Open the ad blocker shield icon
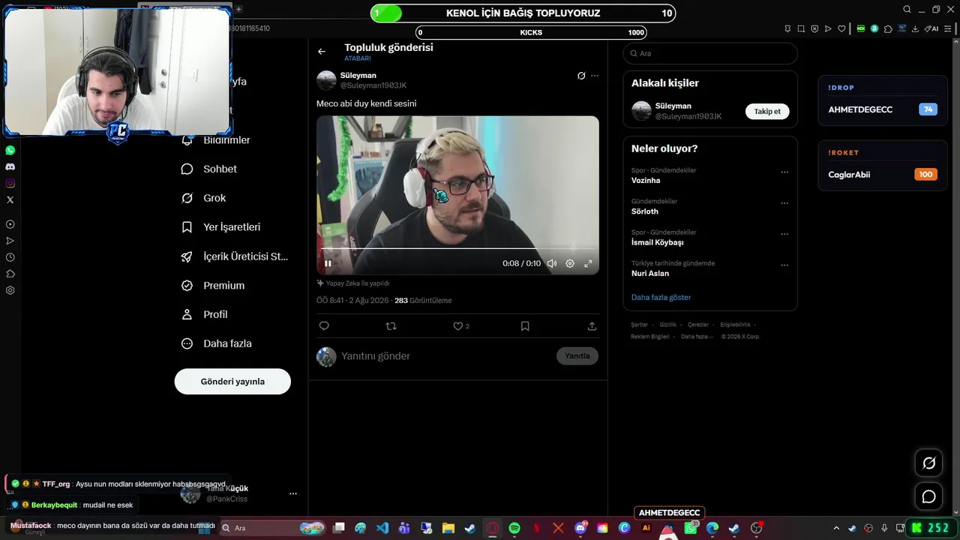960x540 pixels. pos(814,29)
